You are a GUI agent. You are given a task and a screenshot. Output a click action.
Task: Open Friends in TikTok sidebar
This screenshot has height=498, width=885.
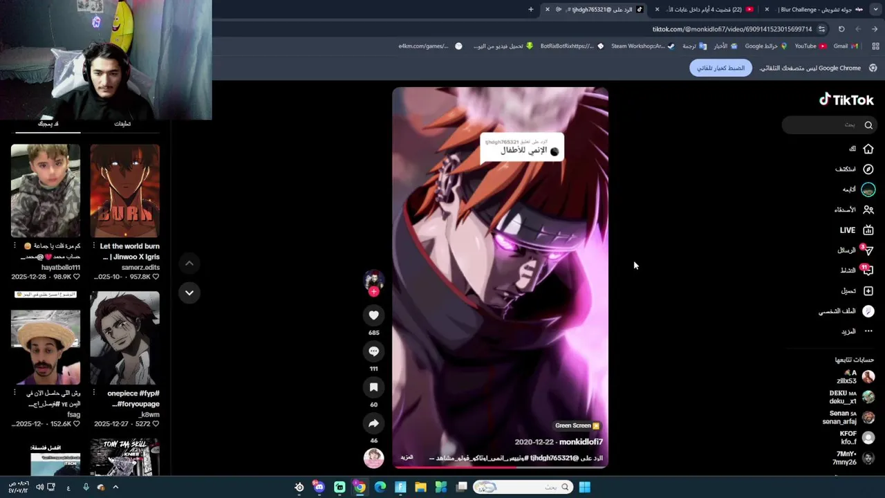[855, 210]
